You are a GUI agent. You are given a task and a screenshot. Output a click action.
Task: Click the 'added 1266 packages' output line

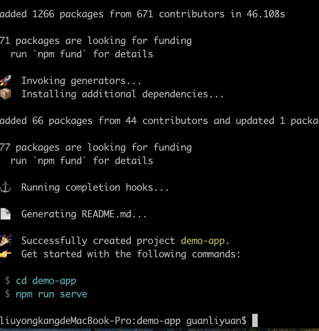tap(143, 15)
